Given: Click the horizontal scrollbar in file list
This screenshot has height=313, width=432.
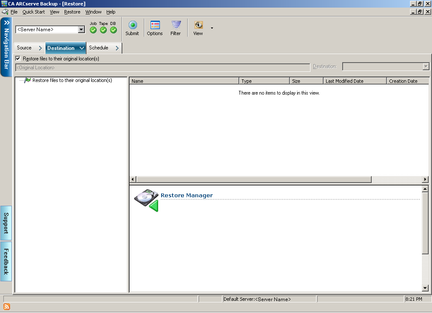Looking at the screenshot, I should (253, 180).
